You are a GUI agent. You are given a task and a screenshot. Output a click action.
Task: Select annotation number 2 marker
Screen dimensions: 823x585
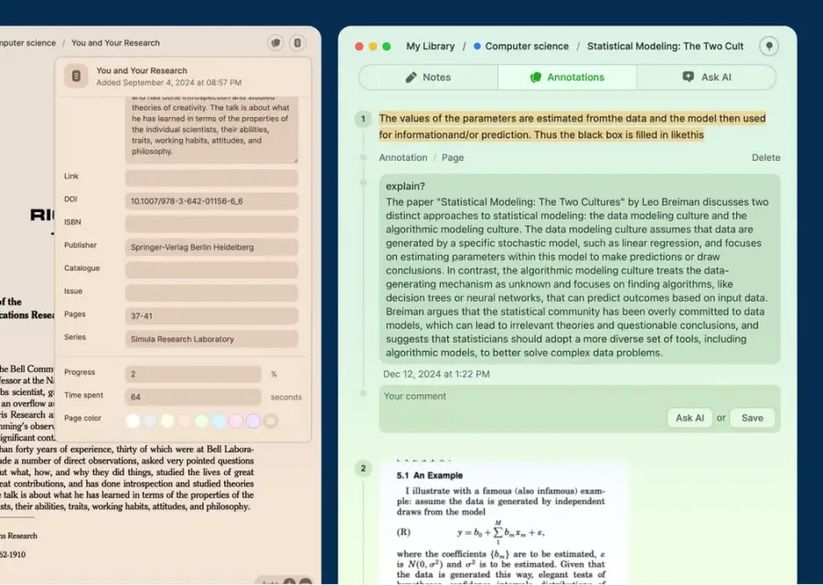(x=363, y=468)
